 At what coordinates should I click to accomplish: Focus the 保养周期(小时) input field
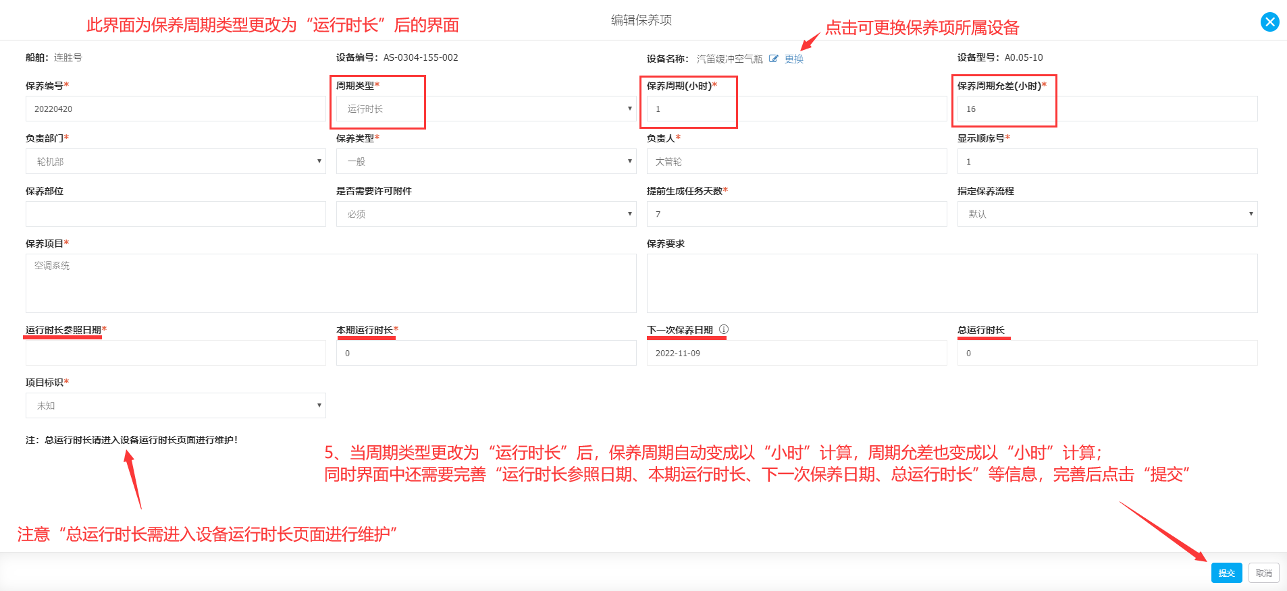click(797, 109)
